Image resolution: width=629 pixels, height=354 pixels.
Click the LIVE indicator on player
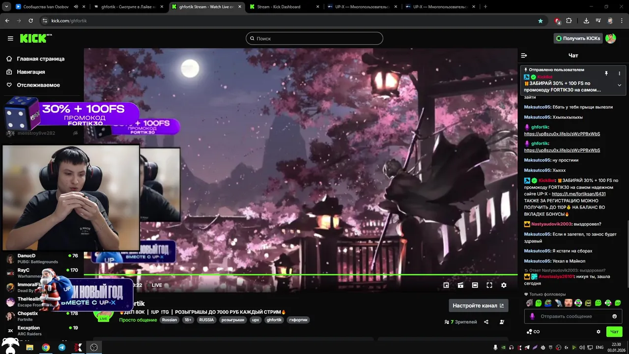[157, 285]
